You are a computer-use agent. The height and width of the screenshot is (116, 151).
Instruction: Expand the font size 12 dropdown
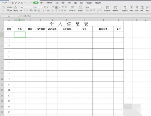tap(42, 7)
